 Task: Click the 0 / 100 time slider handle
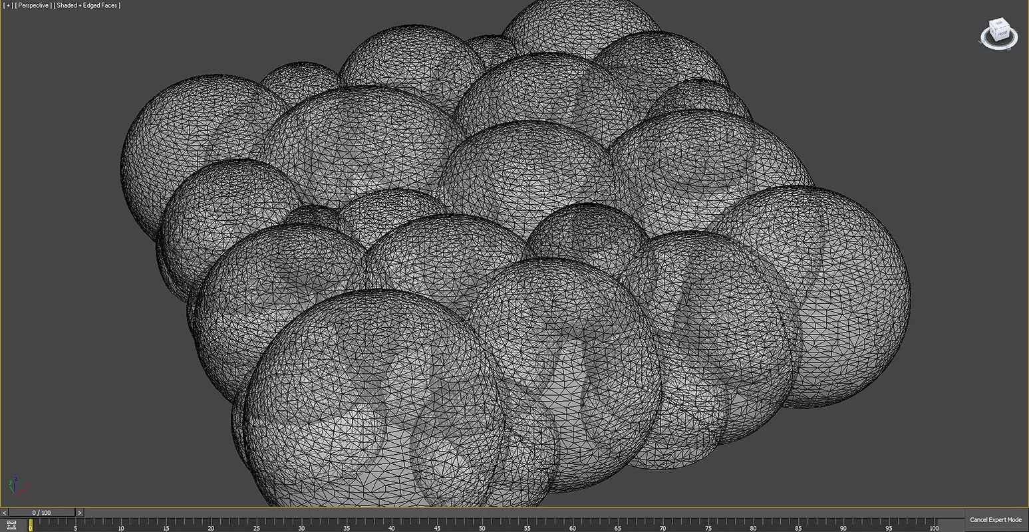pyautogui.click(x=42, y=513)
